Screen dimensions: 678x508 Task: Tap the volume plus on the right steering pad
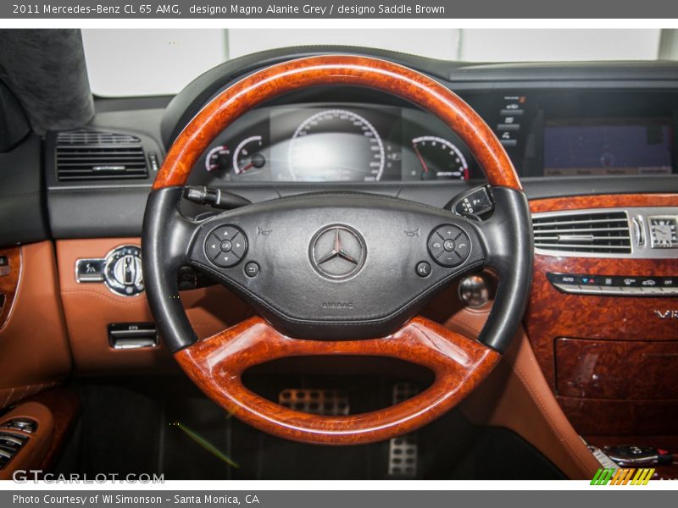[449, 234]
